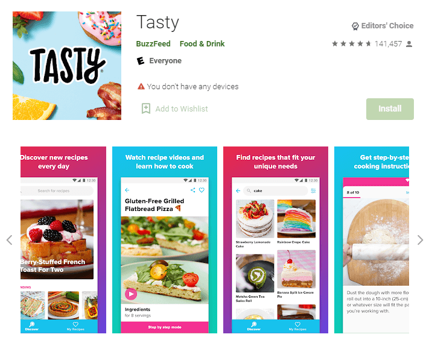Open the 'Watch recipe videos' screenshot
The height and width of the screenshot is (343, 429).
click(x=165, y=240)
